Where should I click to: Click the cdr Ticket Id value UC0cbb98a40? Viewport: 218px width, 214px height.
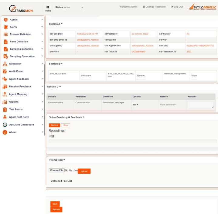pyautogui.click(x=138, y=52)
